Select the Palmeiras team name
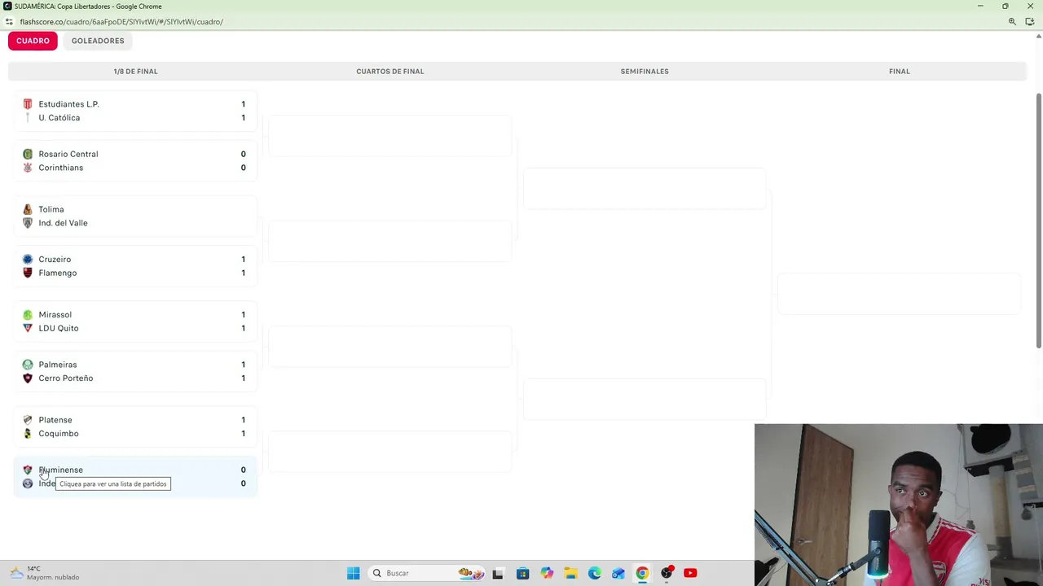This screenshot has height=586, width=1043. tap(58, 365)
